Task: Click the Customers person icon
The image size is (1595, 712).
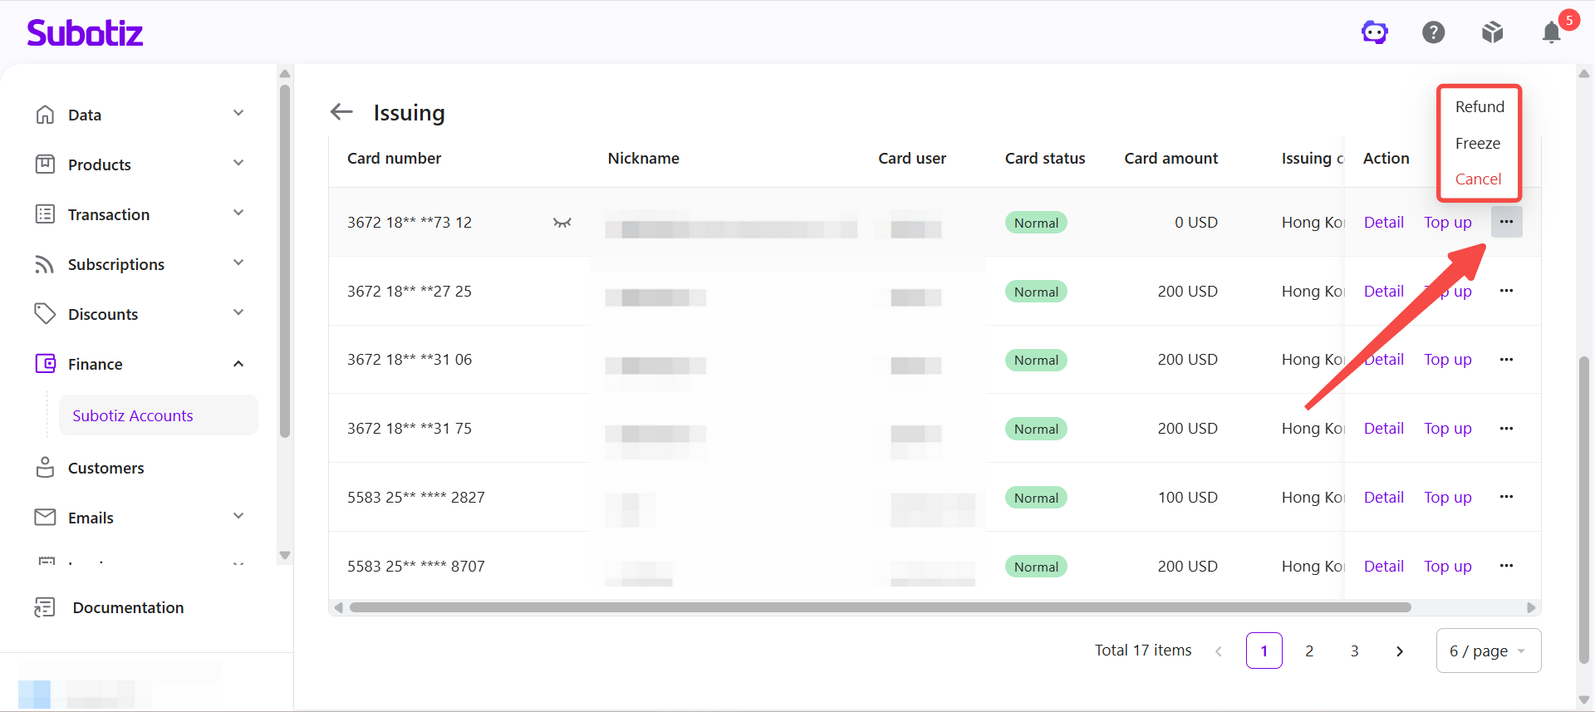Action: 45,468
